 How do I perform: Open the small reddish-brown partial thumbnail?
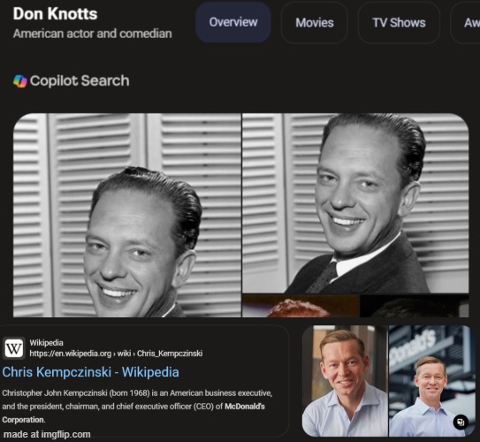click(x=301, y=306)
